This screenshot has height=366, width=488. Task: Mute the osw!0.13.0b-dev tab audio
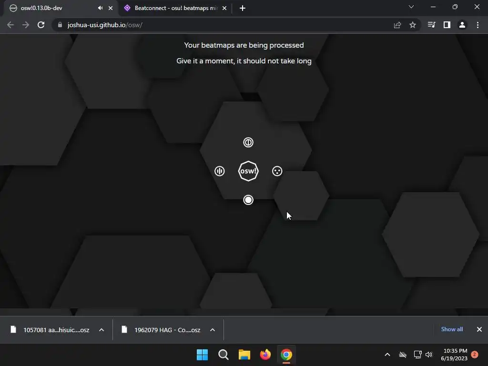pyautogui.click(x=100, y=8)
